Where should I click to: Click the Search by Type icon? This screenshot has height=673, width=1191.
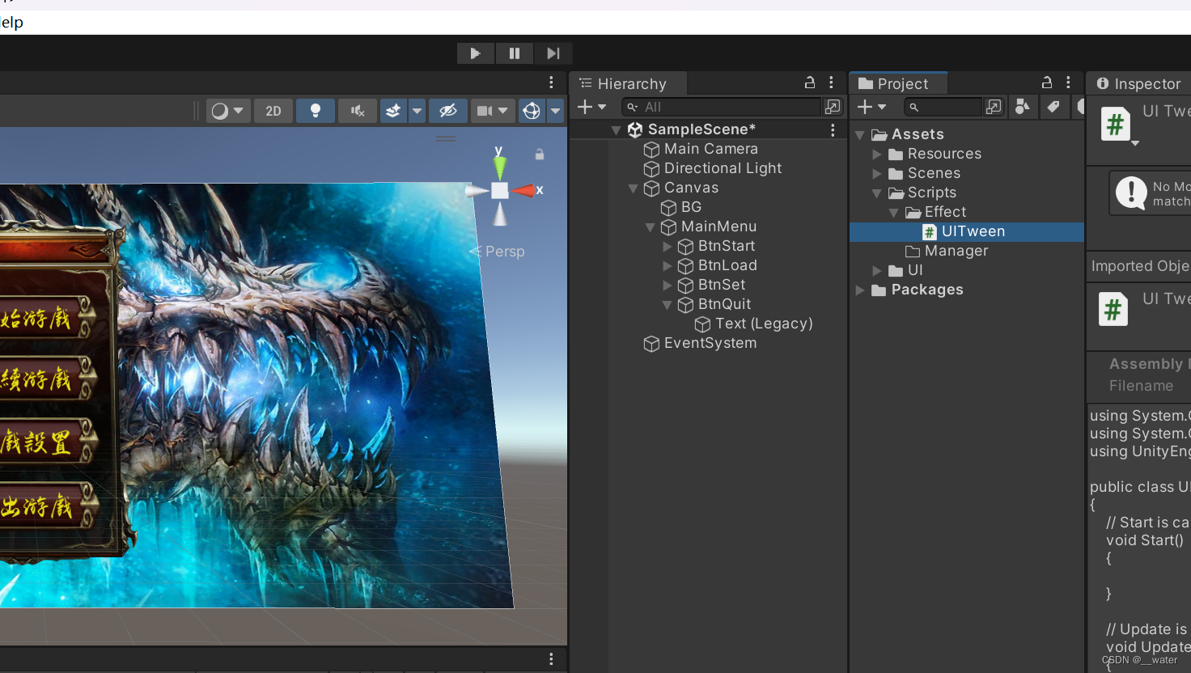(x=1023, y=107)
